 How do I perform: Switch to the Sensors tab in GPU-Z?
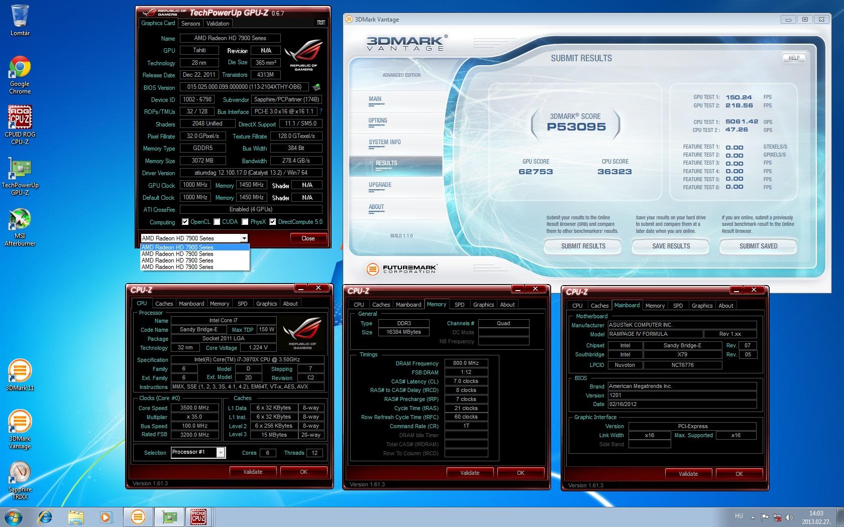click(x=190, y=24)
